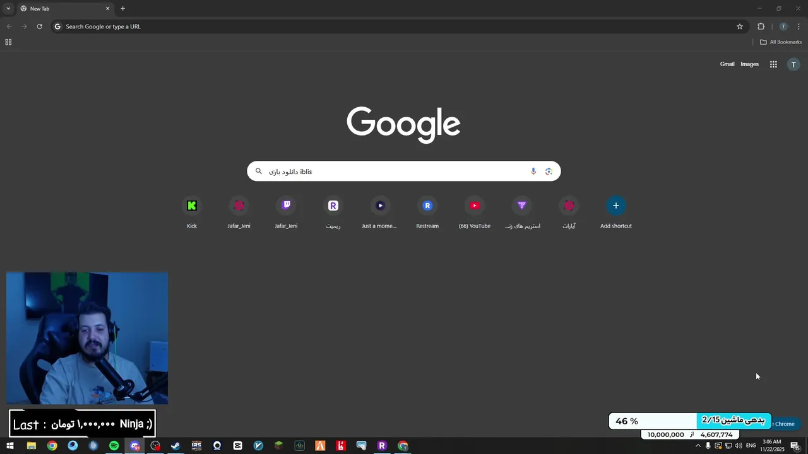The width and height of the screenshot is (808, 454).
Task: Open the ریمیت shortcut
Action: pos(333,212)
